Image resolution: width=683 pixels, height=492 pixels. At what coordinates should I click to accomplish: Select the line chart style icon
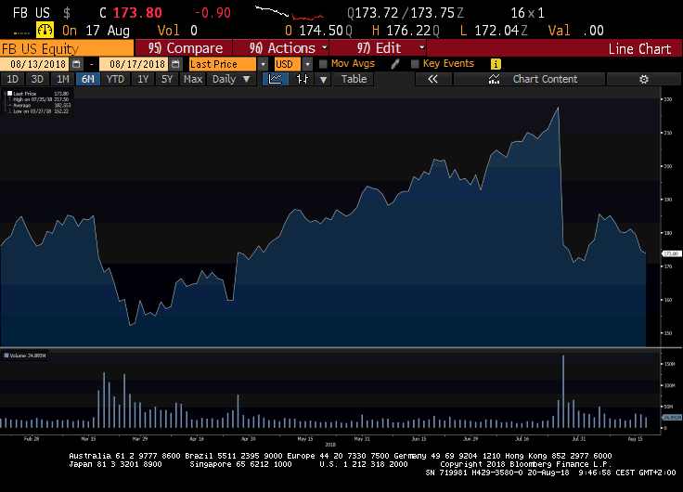276,79
